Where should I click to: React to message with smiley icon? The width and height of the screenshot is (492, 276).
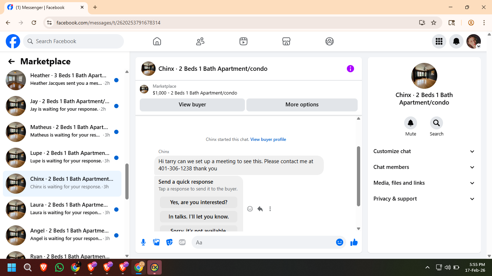250,209
